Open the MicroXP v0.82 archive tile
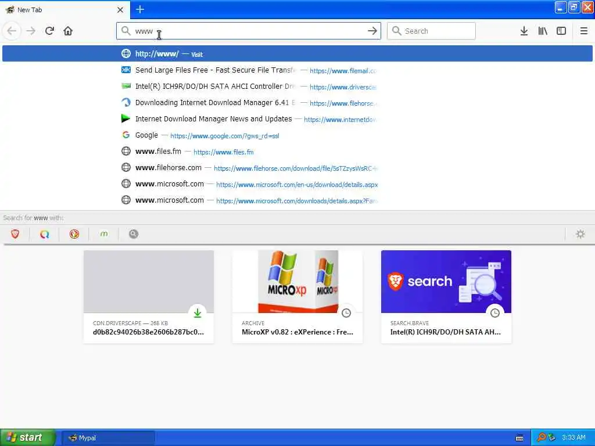595x446 pixels. (297, 297)
